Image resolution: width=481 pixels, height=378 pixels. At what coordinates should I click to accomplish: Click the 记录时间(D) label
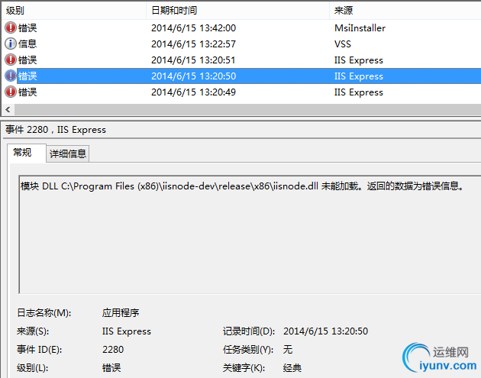(x=249, y=331)
